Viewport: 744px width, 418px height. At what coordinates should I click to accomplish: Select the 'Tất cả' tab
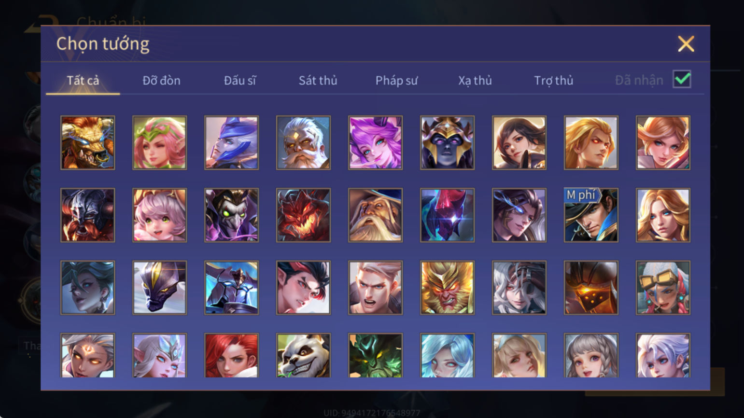(x=83, y=80)
